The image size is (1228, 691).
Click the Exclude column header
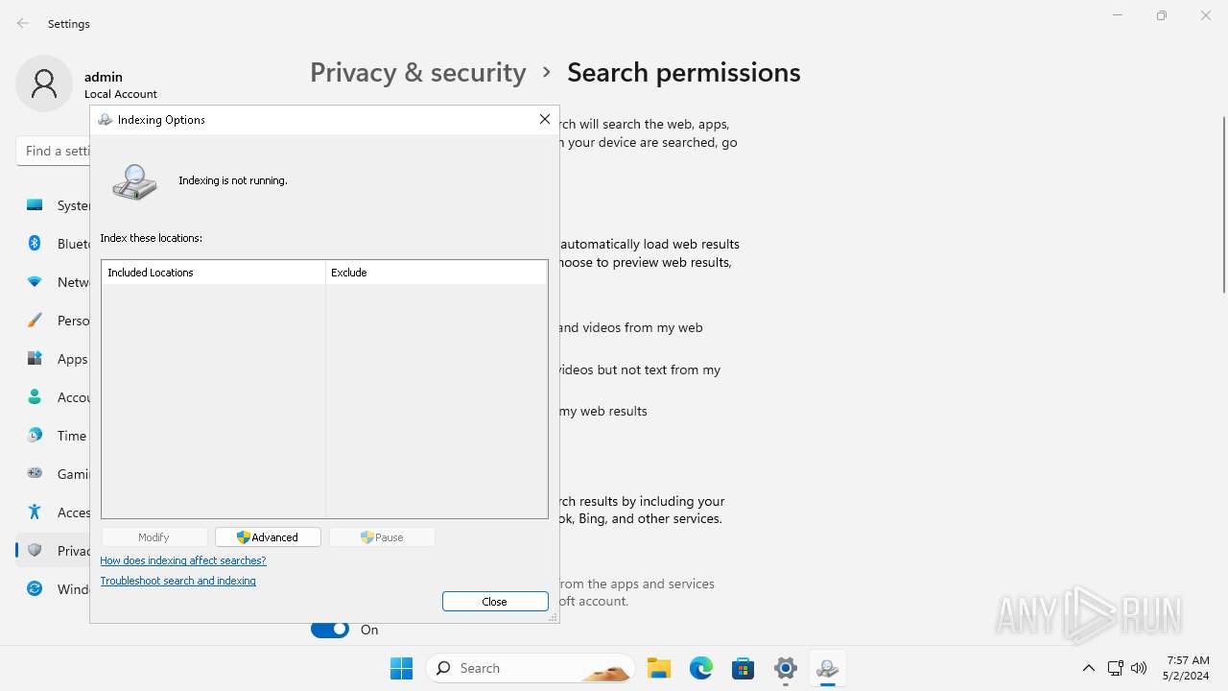(x=436, y=273)
